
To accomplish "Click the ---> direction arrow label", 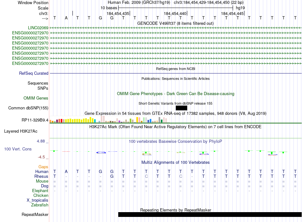I will point(45,18).
